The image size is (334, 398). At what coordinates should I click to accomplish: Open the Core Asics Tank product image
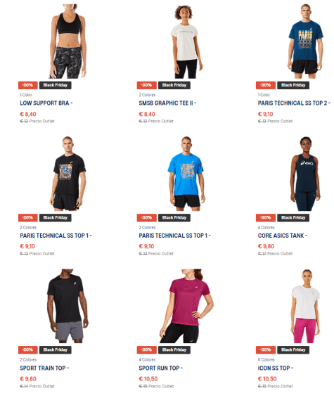click(x=306, y=174)
